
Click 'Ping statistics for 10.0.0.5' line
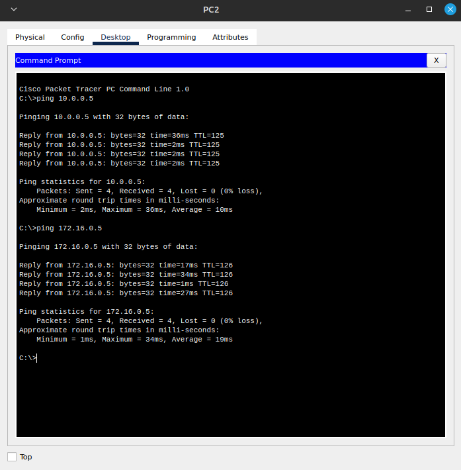(x=82, y=182)
